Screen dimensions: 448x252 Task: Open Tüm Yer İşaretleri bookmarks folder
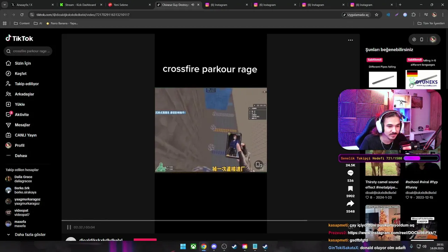pyautogui.click(x=431, y=23)
